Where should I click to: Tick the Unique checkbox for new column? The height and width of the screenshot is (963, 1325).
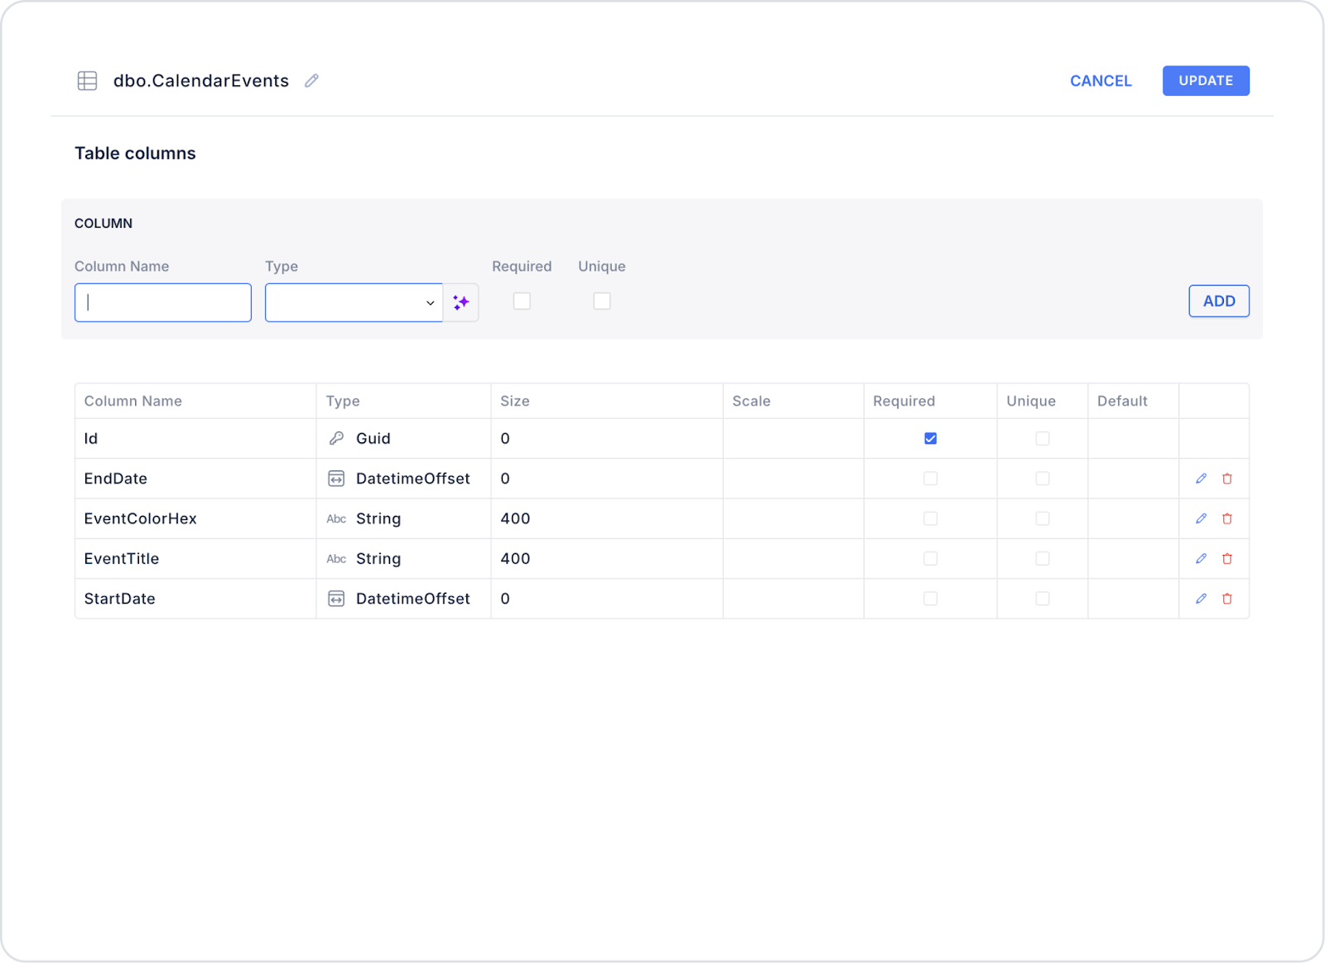pyautogui.click(x=602, y=301)
